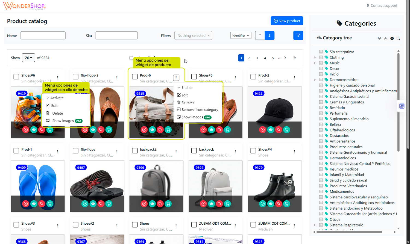Click the red tag icon on backpack2
The image size is (410, 244).
160,204
